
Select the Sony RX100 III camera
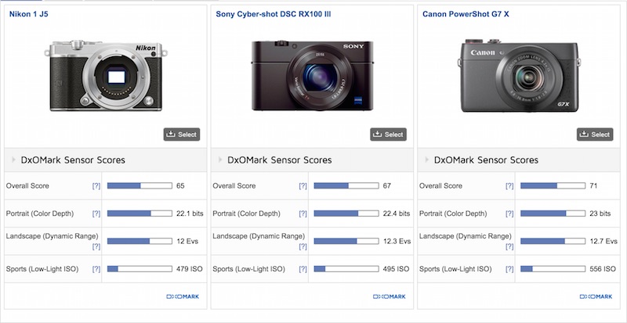coord(388,135)
